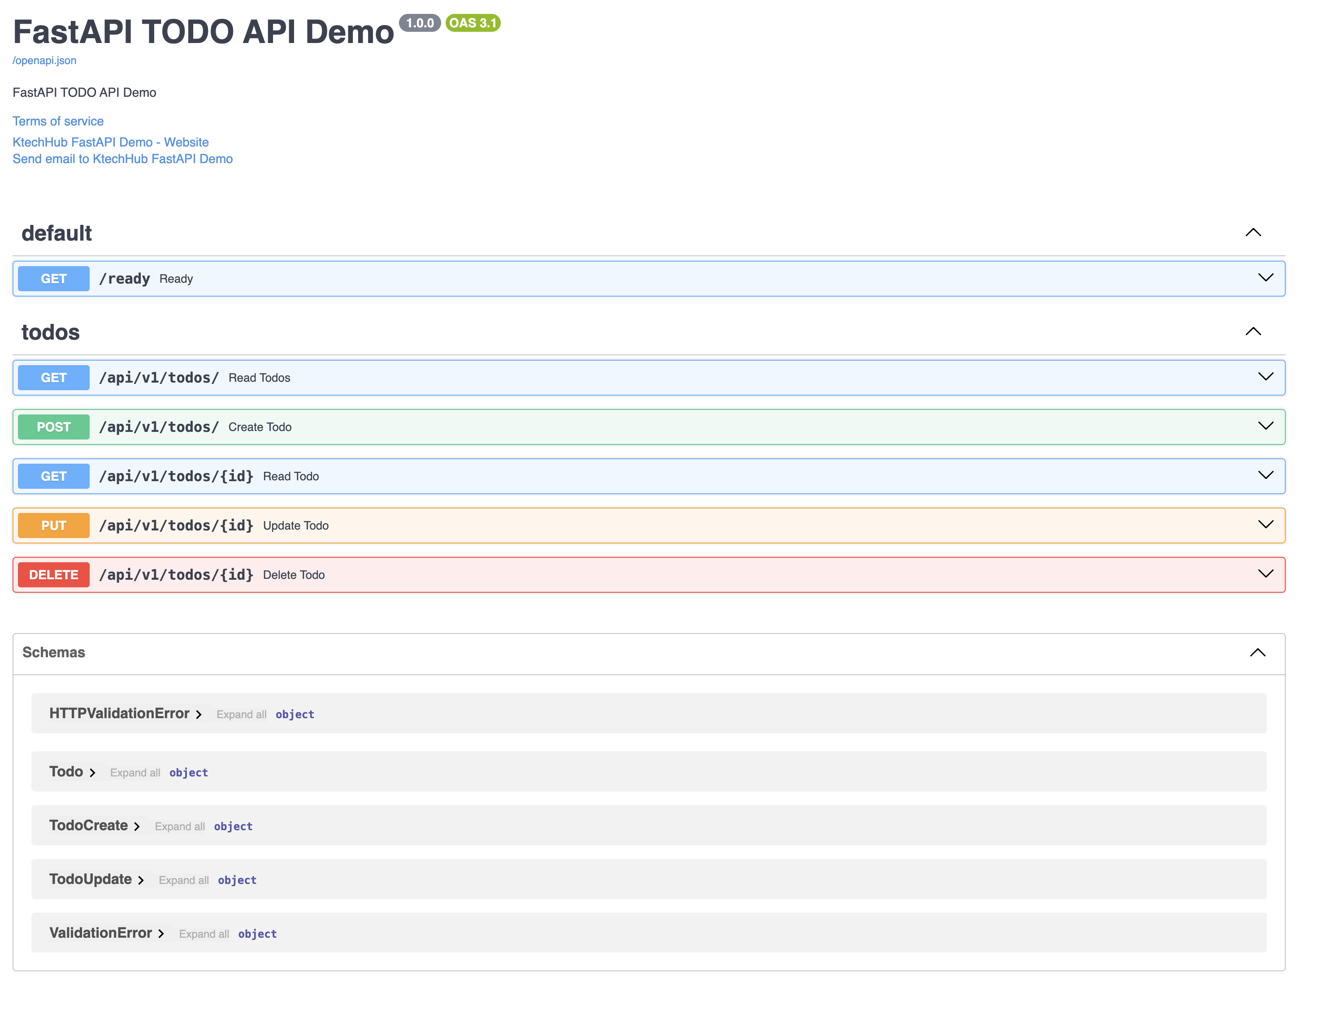1344x1017 pixels.
Task: Click Expand all for ValidationError schema
Action: point(204,934)
